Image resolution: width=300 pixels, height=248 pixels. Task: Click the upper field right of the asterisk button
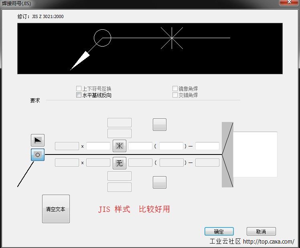140,146
